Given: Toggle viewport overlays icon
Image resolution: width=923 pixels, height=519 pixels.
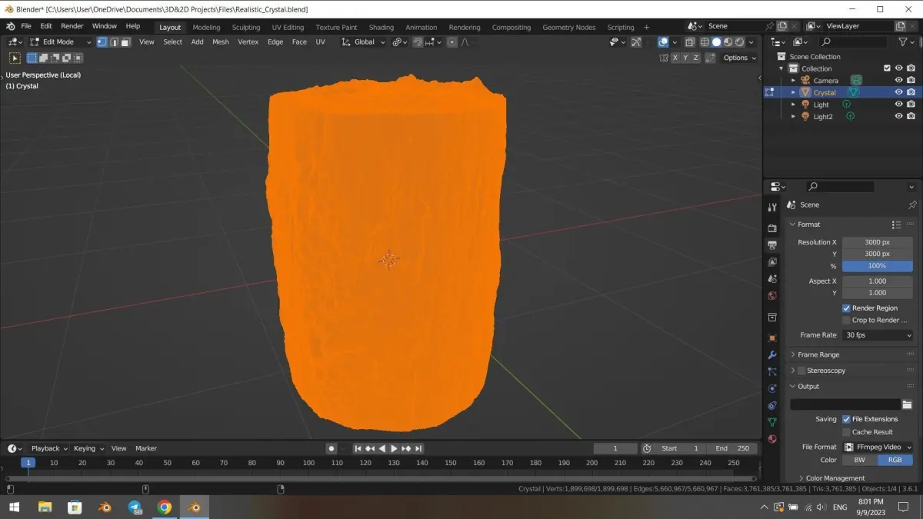Looking at the screenshot, I should pos(663,42).
